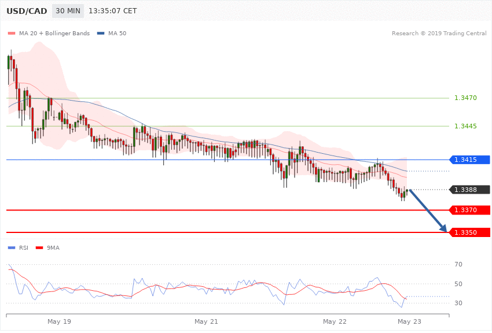The image size is (492, 333).
Task: Click the May 19 date axis label
Action: pos(59,321)
